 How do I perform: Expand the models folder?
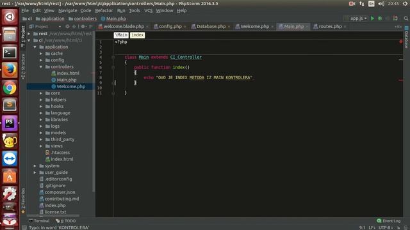pyautogui.click(x=41, y=133)
